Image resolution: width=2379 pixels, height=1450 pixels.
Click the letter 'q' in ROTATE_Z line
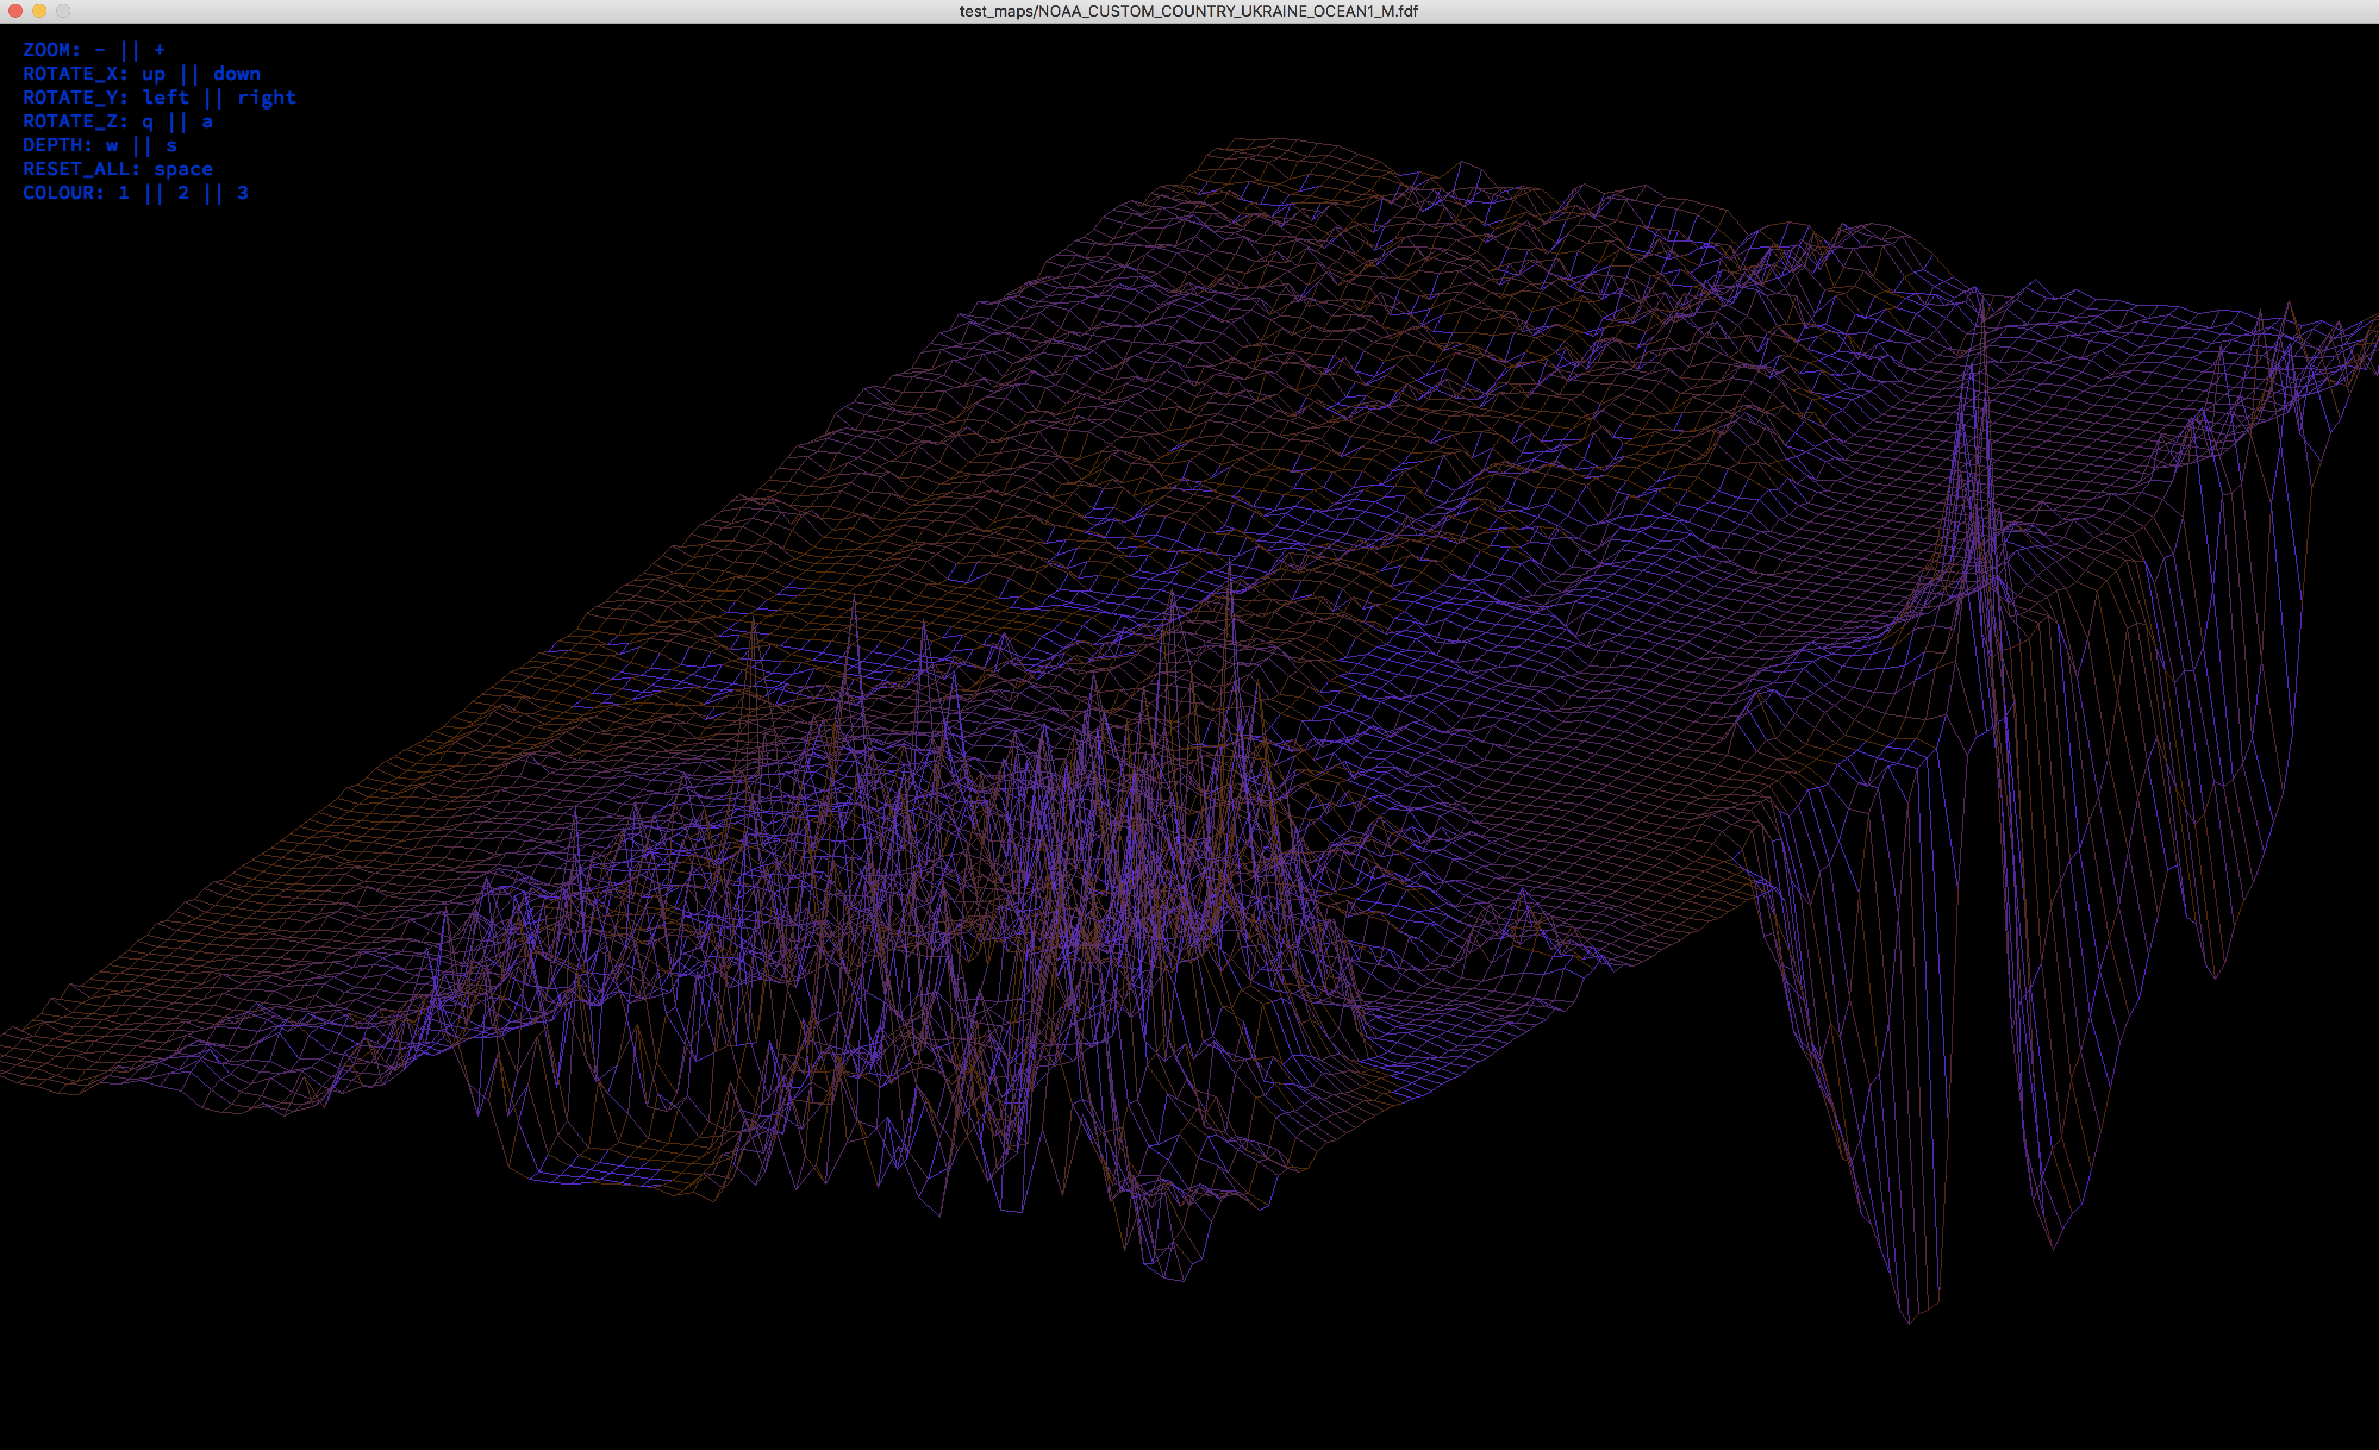(148, 121)
